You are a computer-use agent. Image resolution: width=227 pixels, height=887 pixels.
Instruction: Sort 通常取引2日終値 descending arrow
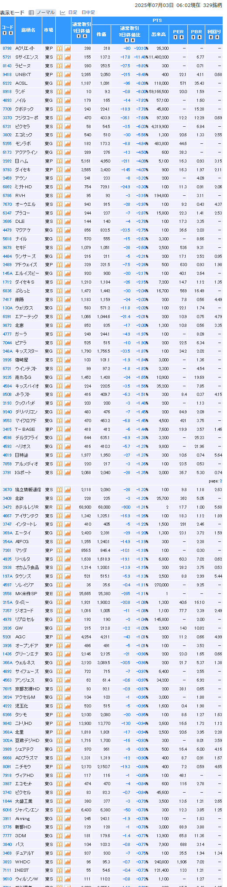click(85, 36)
